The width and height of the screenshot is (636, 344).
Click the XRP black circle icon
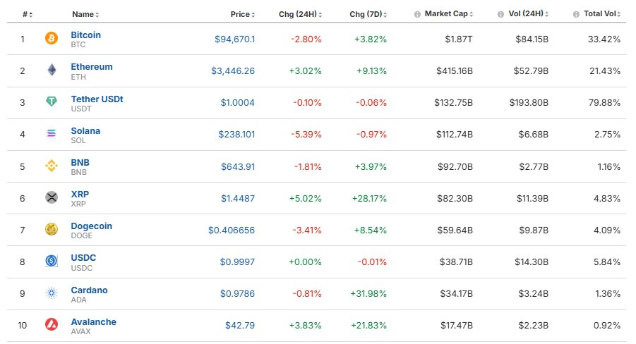tap(52, 197)
